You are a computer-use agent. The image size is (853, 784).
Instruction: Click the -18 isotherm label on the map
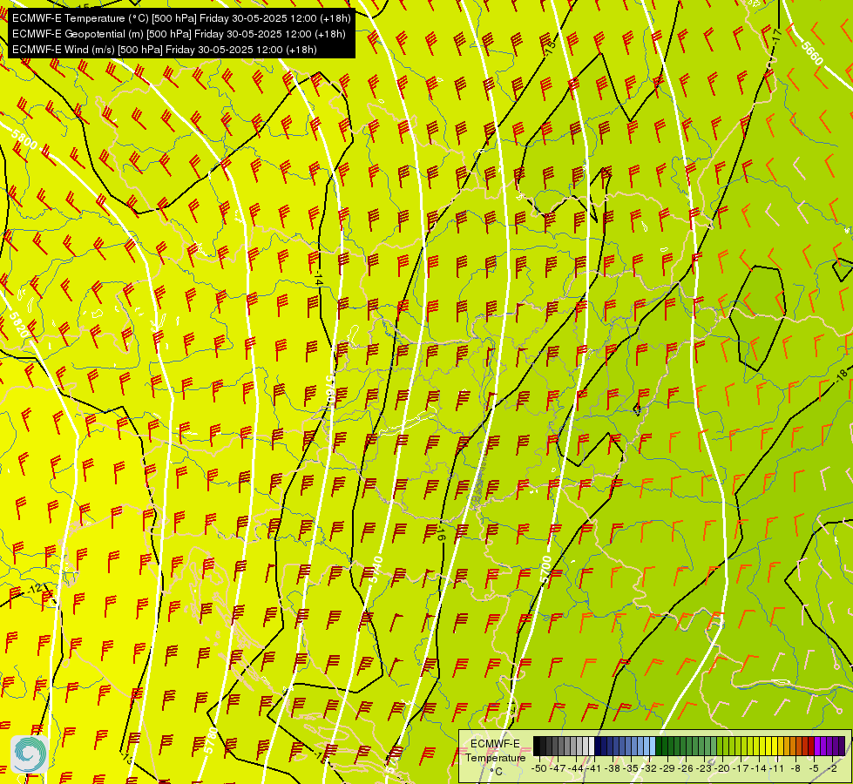[842, 375]
